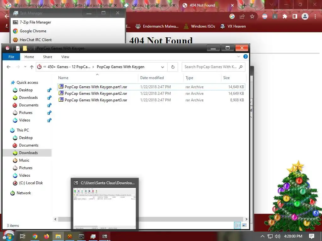Image resolution: width=322 pixels, height=241 pixels.
Task: Show hidden system tray icons
Action: click(263, 236)
